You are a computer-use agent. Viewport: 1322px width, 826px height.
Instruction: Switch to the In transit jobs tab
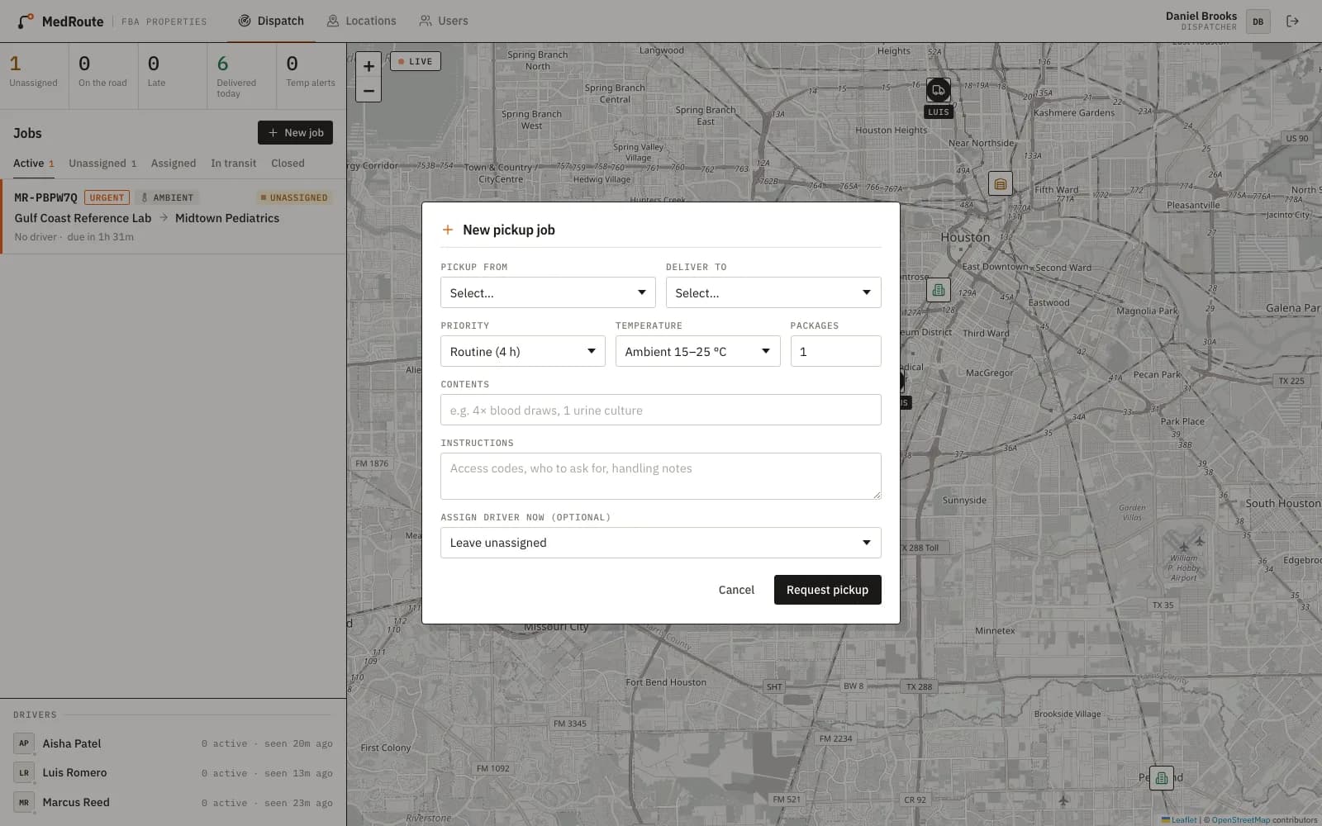233,164
